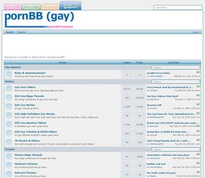This screenshot has height=178, width=205.
Task: Switch to the pornBB tab
Action: (13, 7)
